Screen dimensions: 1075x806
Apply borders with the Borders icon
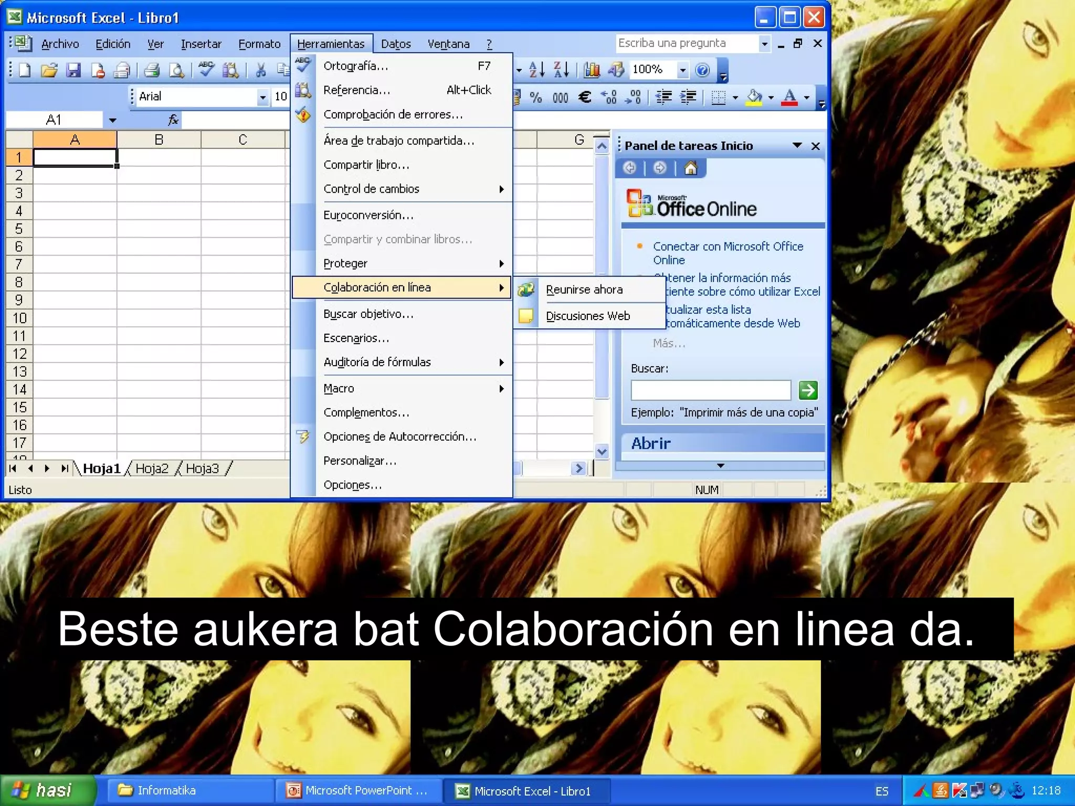(x=718, y=97)
